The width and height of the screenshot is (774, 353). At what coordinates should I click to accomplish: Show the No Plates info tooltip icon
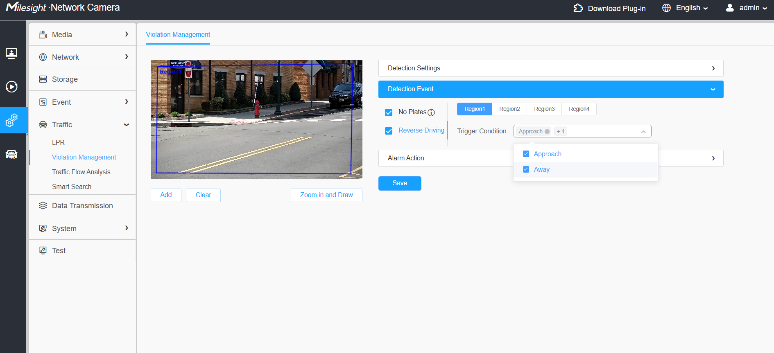click(431, 112)
